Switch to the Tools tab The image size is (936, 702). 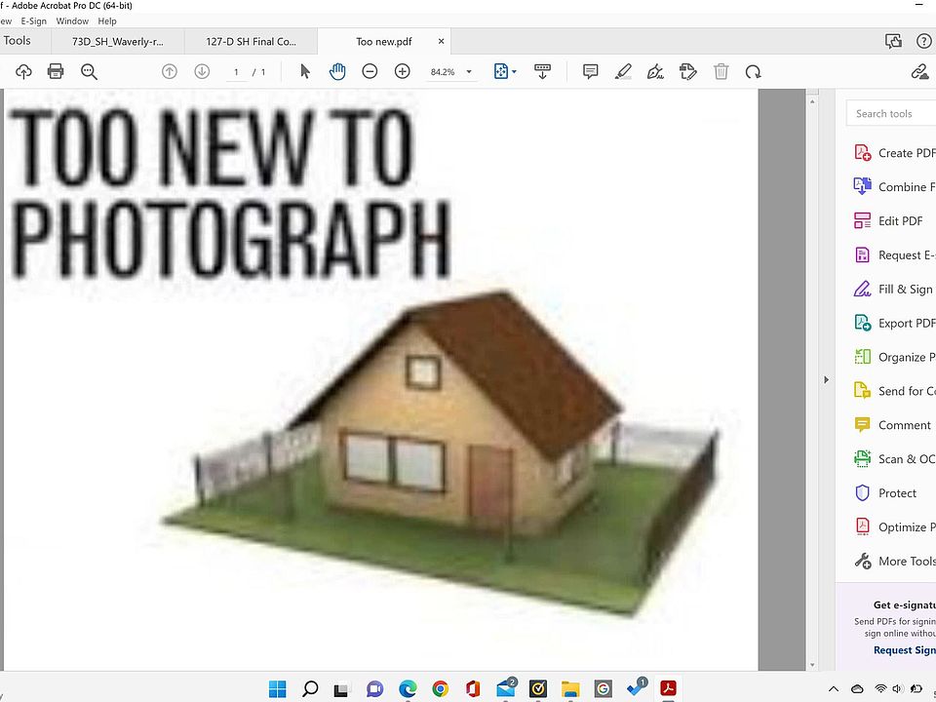[17, 41]
